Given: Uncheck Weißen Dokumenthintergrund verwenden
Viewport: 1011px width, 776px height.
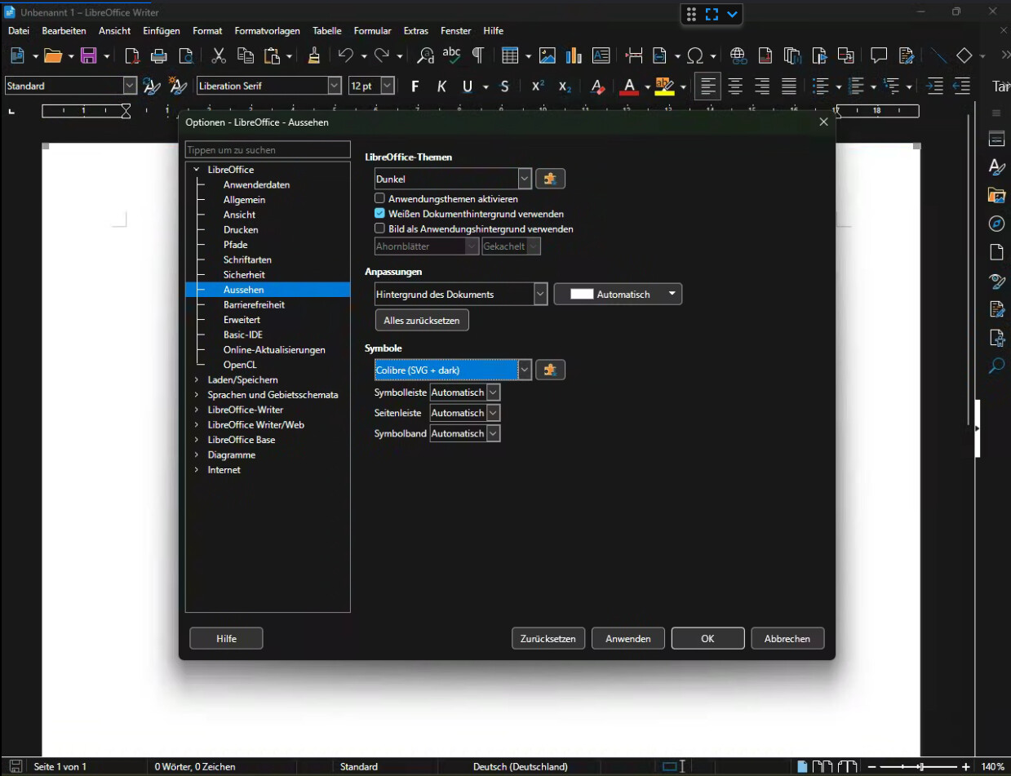Looking at the screenshot, I should pyautogui.click(x=379, y=214).
